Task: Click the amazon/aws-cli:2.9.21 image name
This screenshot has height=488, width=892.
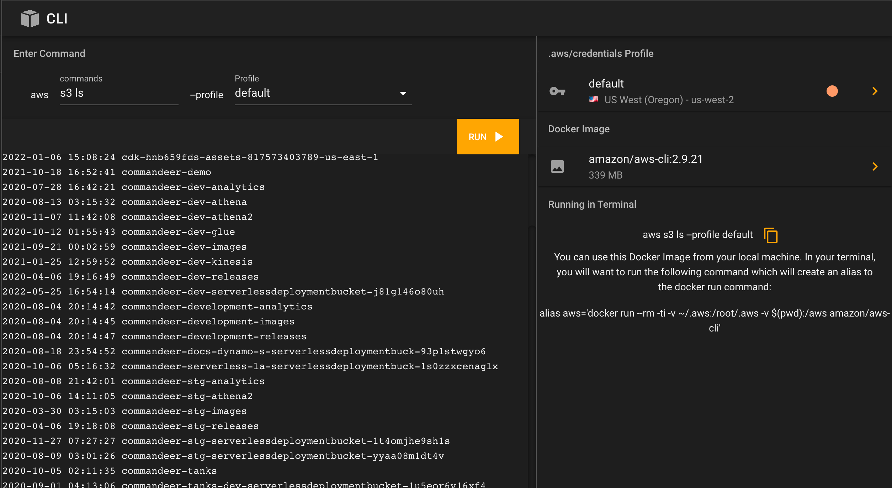Action: 646,159
